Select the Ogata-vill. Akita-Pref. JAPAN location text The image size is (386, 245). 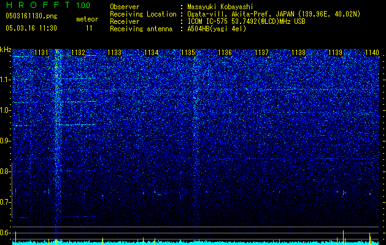point(274,14)
